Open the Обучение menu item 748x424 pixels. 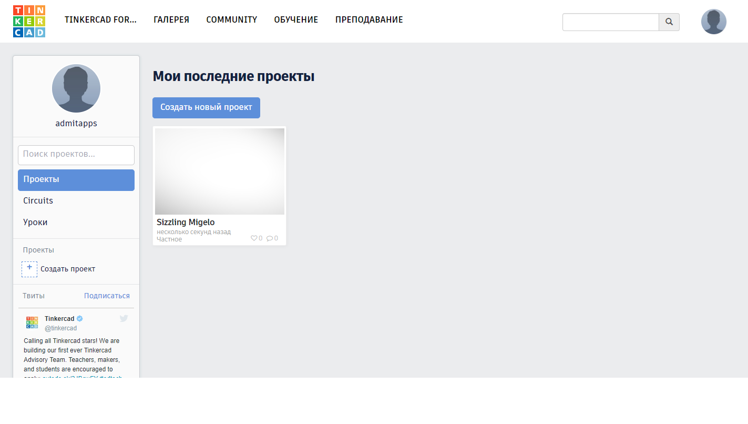point(296,20)
